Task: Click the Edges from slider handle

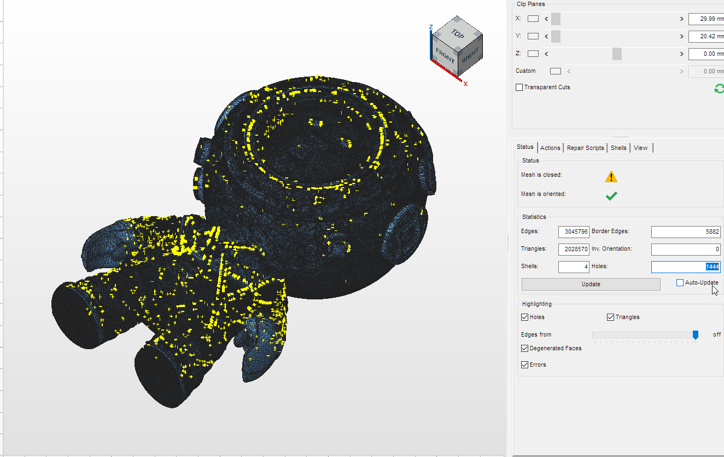Action: (696, 334)
